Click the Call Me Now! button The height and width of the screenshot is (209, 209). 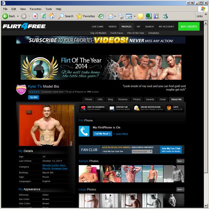[x=102, y=134]
